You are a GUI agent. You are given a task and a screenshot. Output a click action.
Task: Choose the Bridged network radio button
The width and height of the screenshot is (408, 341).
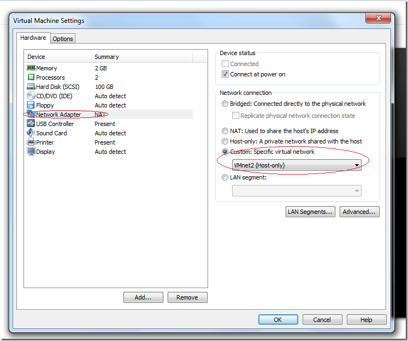225,104
